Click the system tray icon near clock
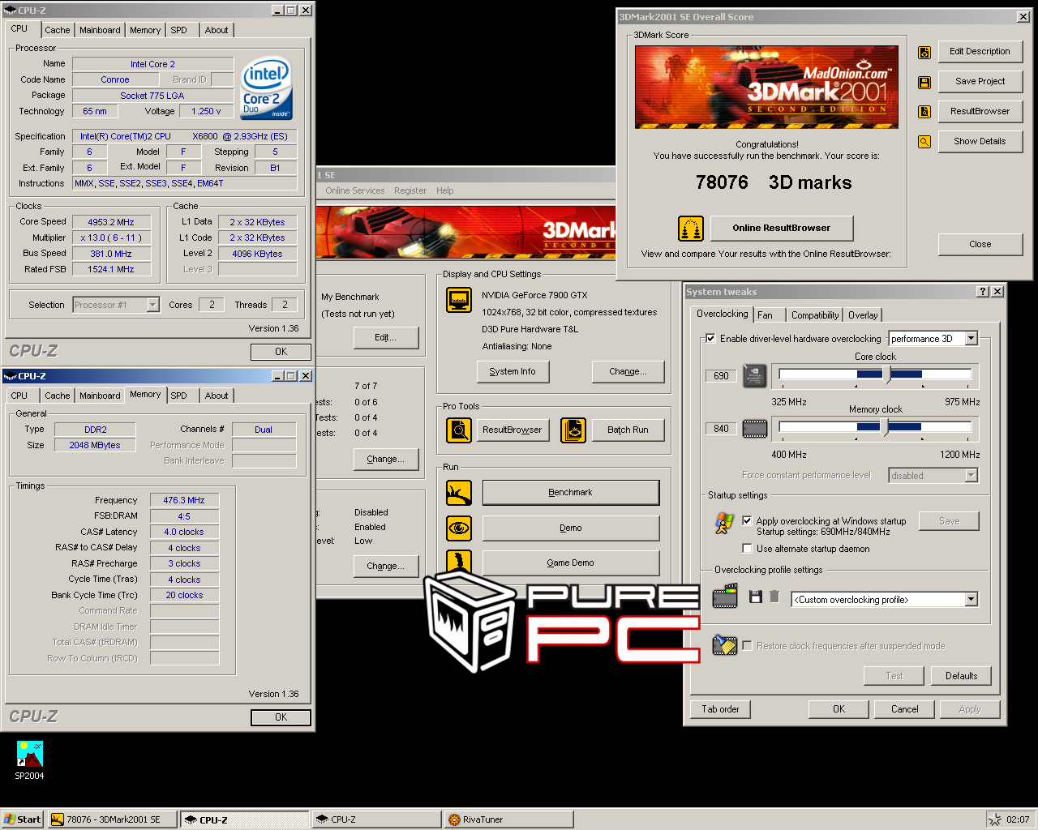This screenshot has width=1038, height=830. (x=995, y=819)
